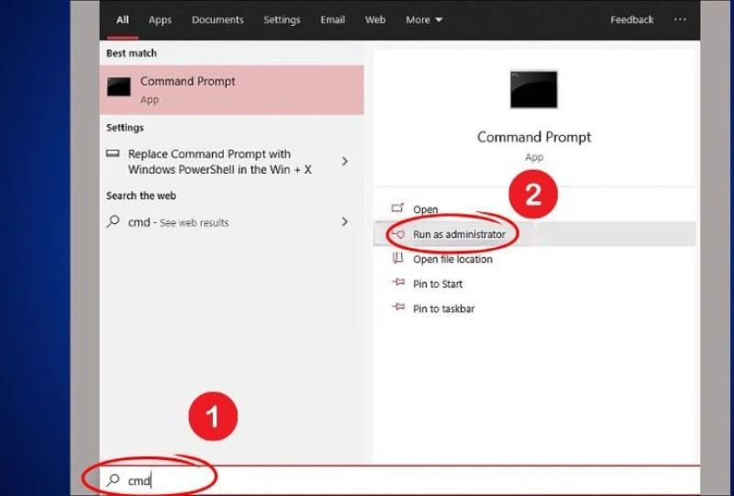Click the taskbar settings icon beside Replace Command Prompt
The width and height of the screenshot is (734, 496).
[113, 153]
